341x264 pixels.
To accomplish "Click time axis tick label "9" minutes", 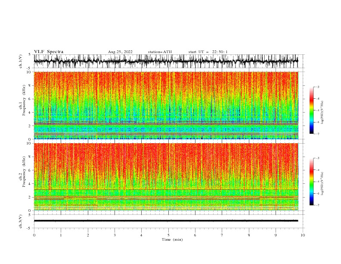I will point(276,235).
